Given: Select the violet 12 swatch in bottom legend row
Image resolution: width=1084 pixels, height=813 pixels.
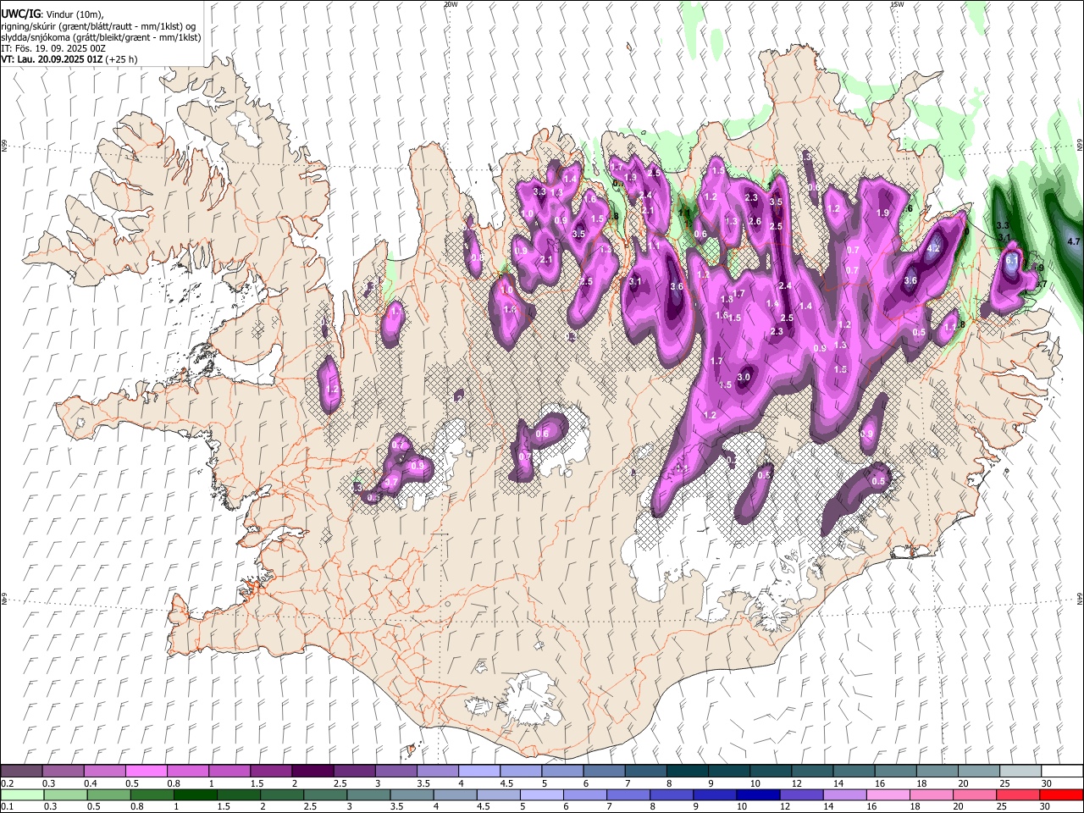Looking at the screenshot, I should [801, 794].
